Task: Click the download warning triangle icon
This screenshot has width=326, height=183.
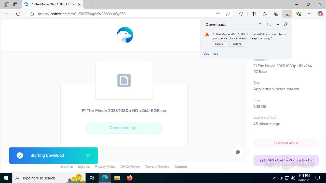Action: click(207, 35)
